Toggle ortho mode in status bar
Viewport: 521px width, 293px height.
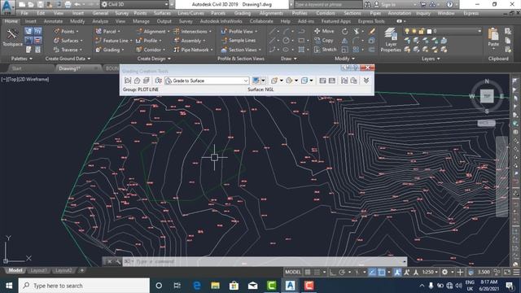pos(332,272)
